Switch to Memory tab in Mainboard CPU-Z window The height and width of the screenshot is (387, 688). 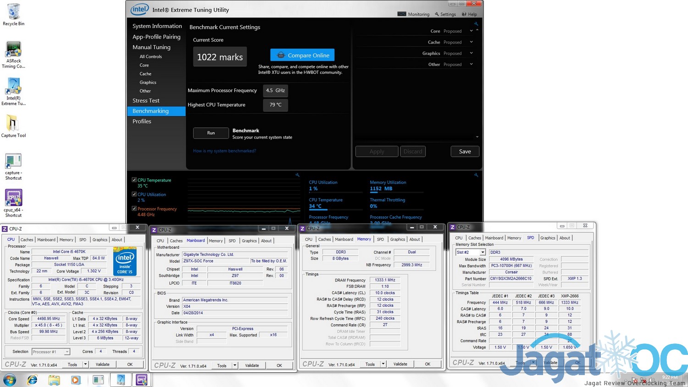tap(216, 241)
